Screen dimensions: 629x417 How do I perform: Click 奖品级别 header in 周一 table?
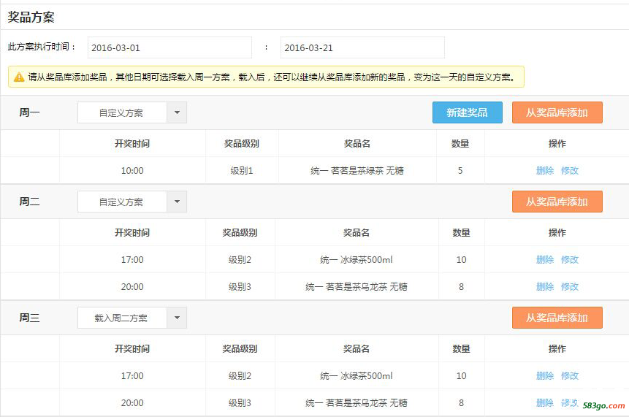click(x=242, y=144)
